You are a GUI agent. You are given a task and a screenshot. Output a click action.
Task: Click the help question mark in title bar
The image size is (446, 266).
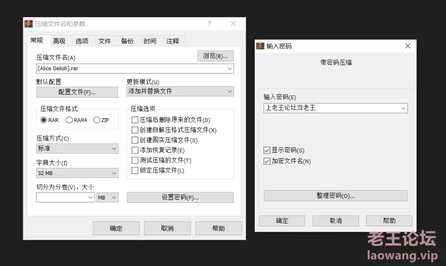tap(209, 24)
